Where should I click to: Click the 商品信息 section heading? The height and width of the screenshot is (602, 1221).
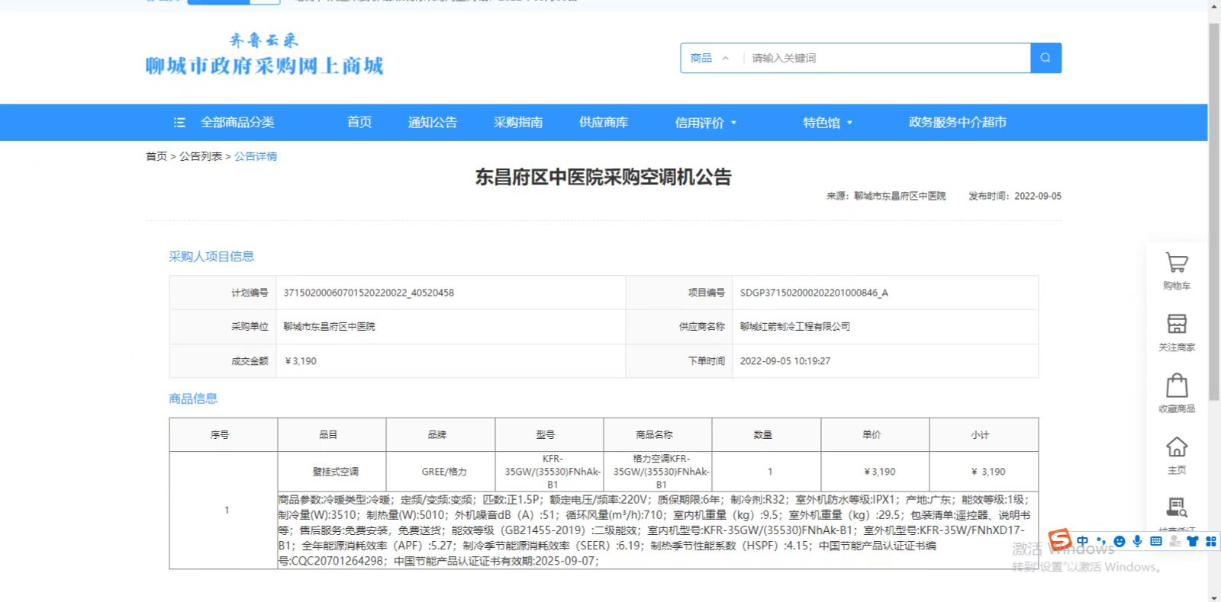pos(193,399)
